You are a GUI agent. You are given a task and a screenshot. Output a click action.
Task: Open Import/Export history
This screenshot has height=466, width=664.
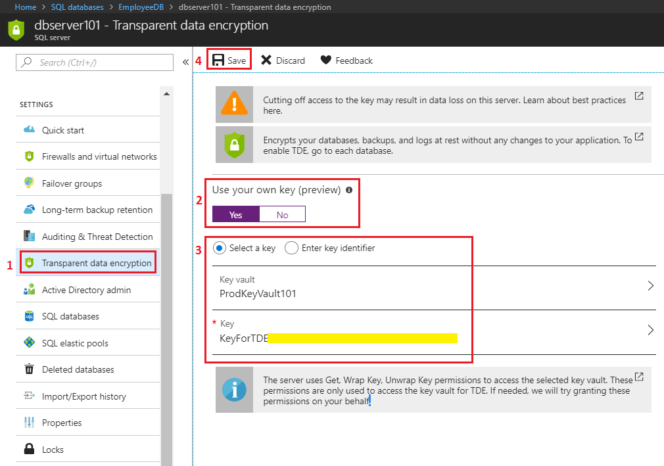(87, 396)
